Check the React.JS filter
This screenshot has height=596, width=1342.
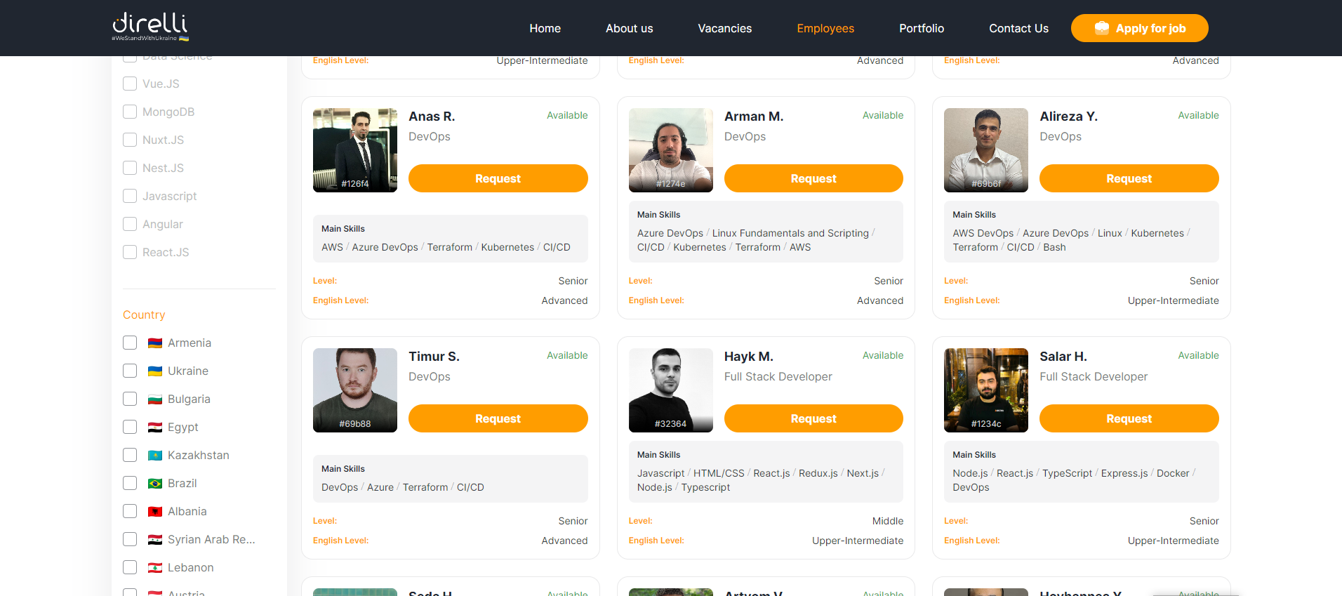point(130,252)
